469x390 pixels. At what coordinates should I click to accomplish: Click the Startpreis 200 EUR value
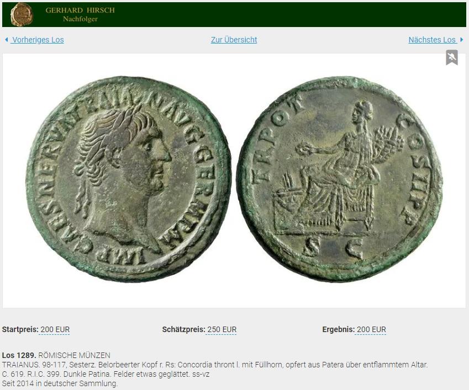point(55,329)
